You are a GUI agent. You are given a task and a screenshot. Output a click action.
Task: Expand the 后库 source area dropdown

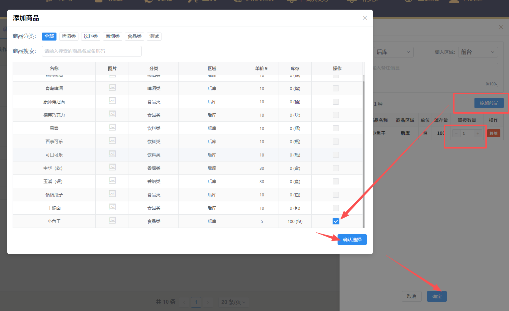click(393, 52)
